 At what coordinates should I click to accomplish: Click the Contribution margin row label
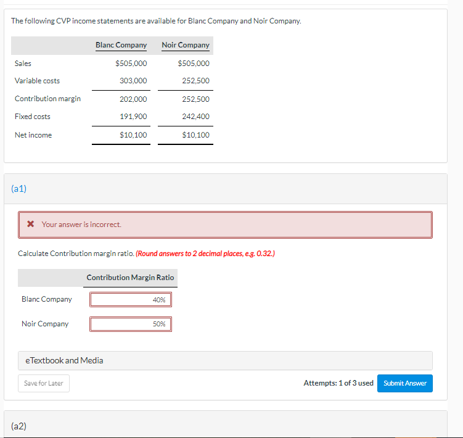point(47,99)
